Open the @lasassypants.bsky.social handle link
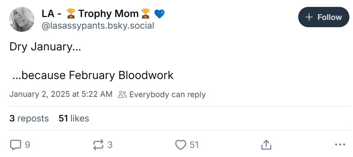Image resolution: width=353 pixels, height=157 pixels. (98, 26)
